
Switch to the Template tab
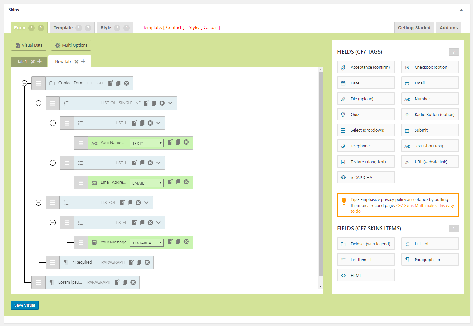point(63,28)
